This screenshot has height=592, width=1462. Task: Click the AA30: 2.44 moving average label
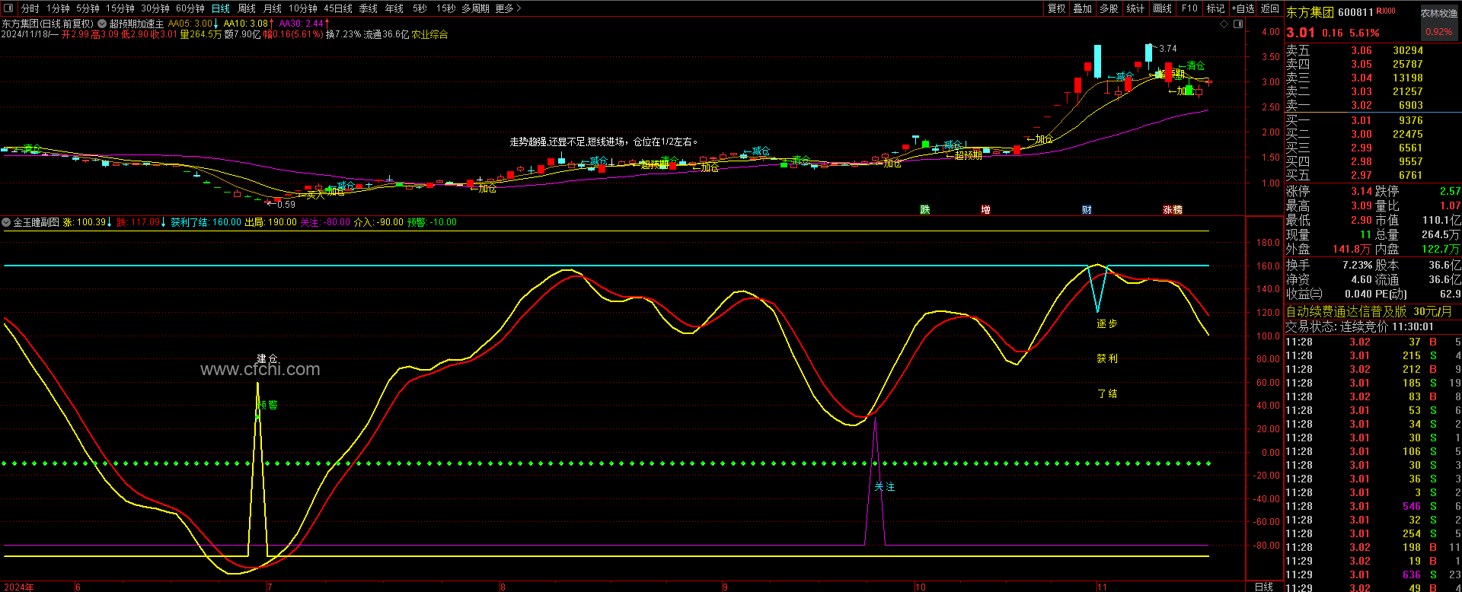[x=305, y=24]
